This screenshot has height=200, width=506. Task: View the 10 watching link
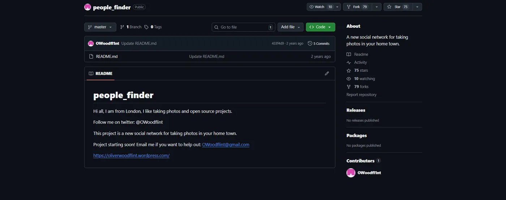361,79
